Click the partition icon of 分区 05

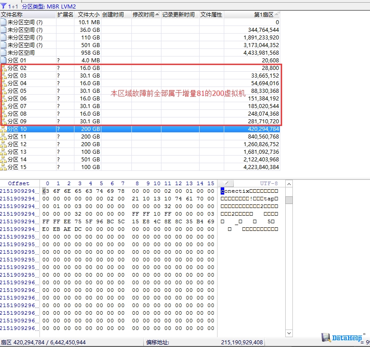click(4, 91)
